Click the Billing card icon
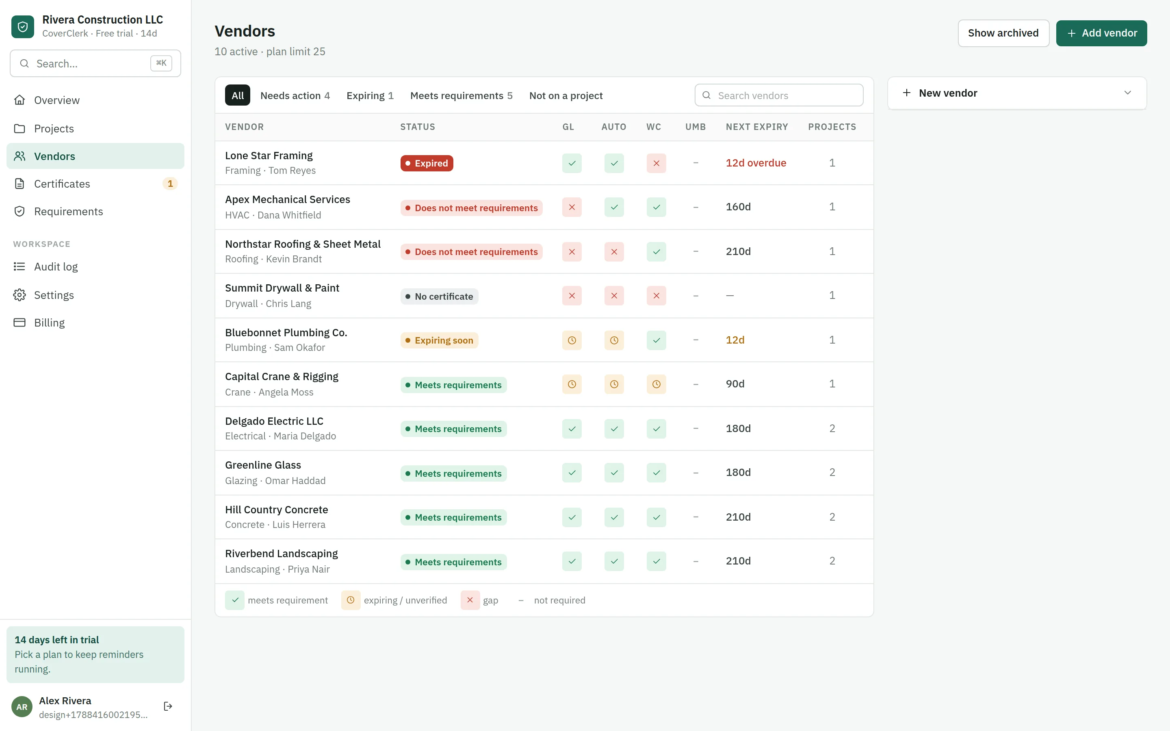Image resolution: width=1170 pixels, height=731 pixels. click(19, 322)
